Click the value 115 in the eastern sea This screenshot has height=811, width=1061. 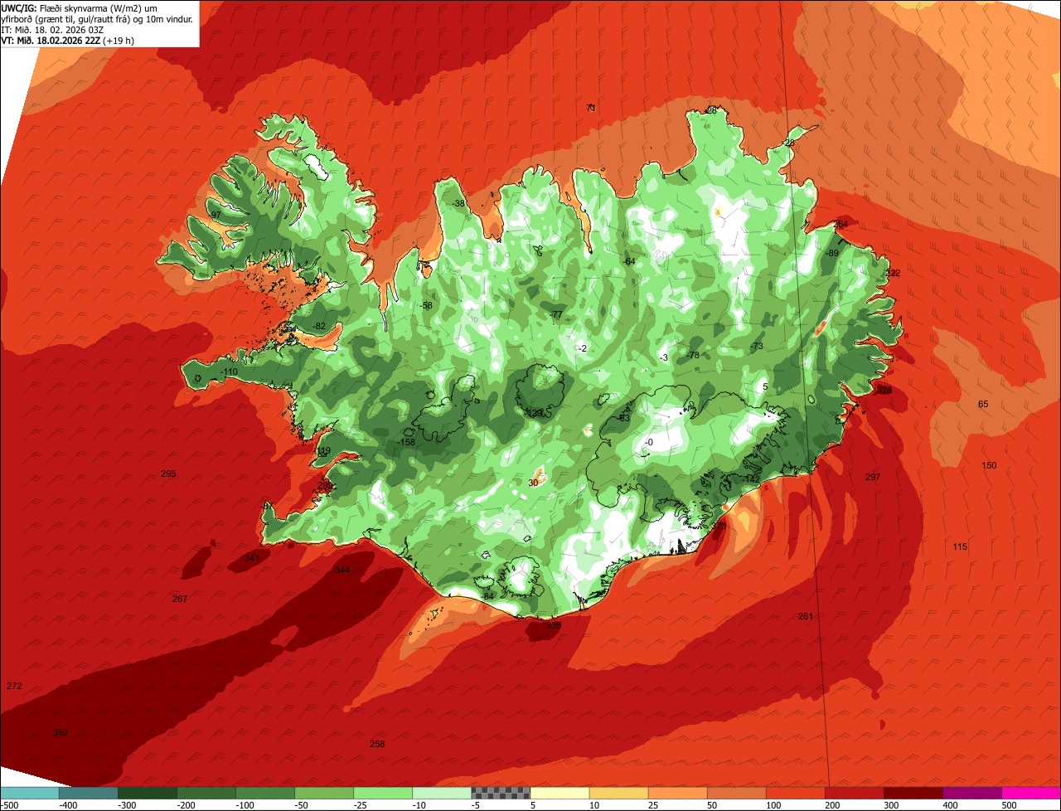(x=960, y=547)
